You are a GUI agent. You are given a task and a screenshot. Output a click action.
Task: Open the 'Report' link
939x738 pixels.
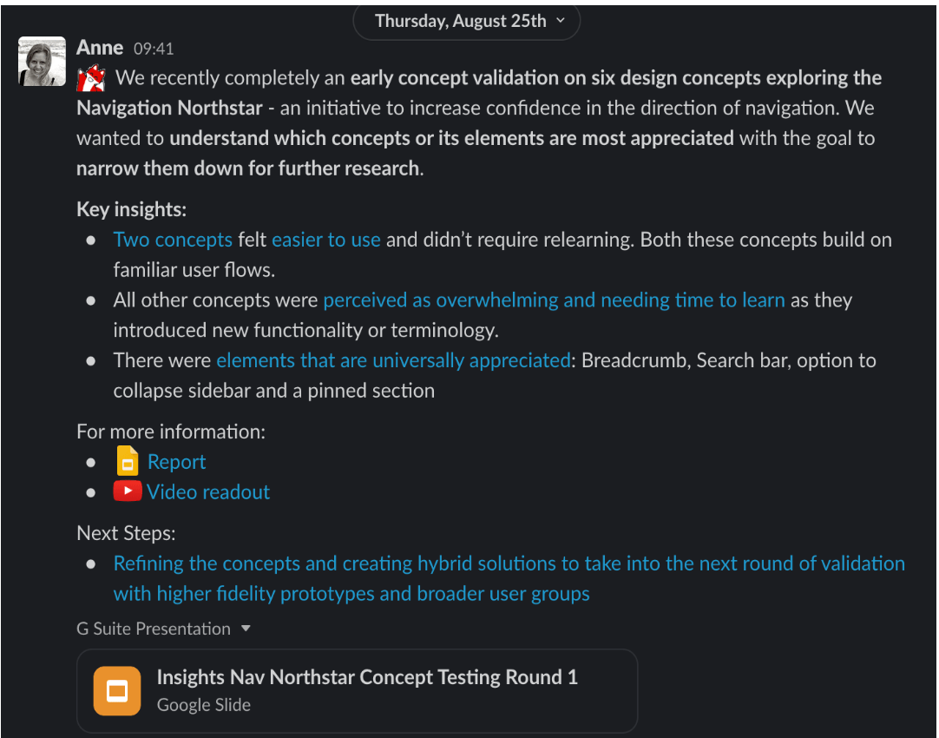(176, 461)
